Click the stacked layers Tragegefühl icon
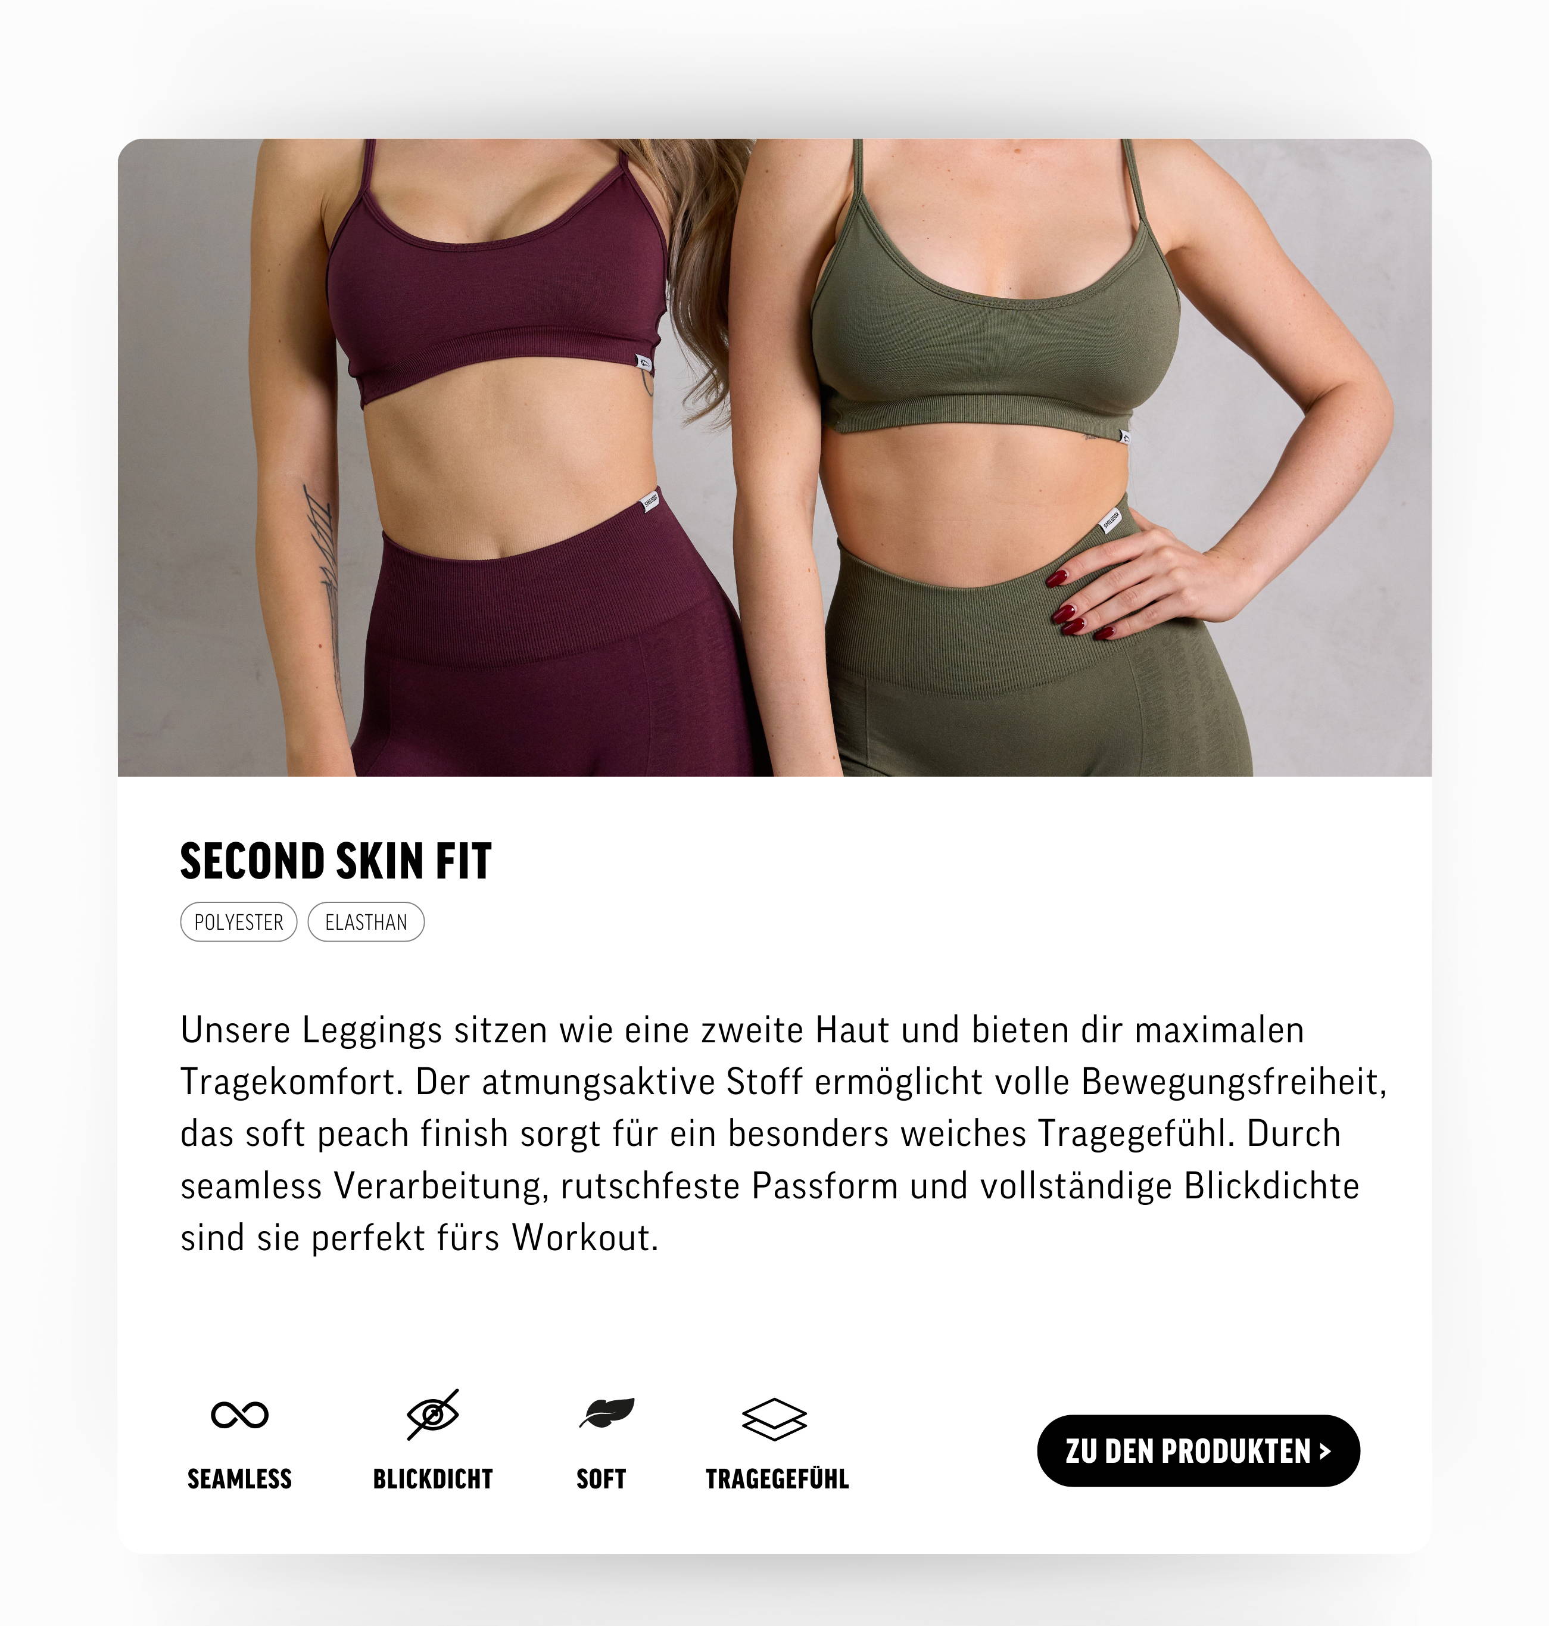1549x1626 pixels. [774, 1419]
